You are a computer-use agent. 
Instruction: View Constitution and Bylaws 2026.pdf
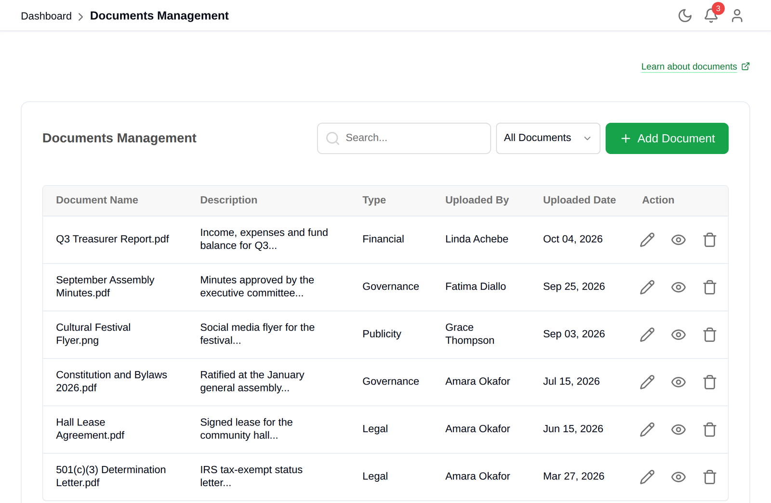[678, 382]
